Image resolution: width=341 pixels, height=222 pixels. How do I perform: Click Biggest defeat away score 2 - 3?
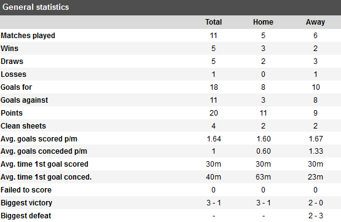pos(316,216)
